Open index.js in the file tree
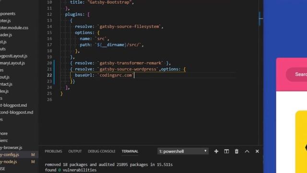The image size is (307, 173). (x=4, y=91)
